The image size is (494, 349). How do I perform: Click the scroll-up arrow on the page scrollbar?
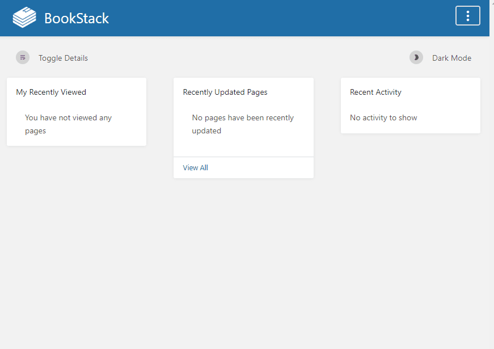pyautogui.click(x=491, y=2)
